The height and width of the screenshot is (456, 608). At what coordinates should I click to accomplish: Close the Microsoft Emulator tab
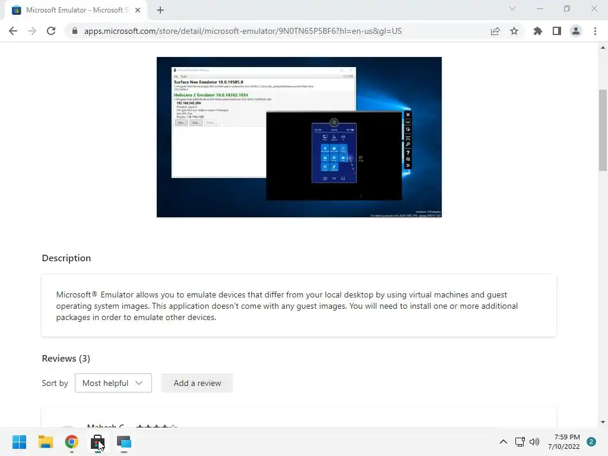tap(138, 10)
